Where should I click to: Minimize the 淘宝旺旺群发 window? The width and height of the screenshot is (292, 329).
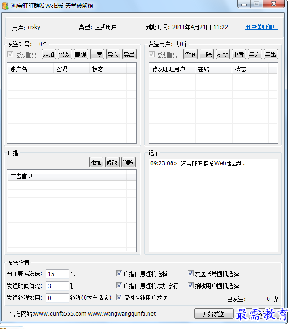click(x=244, y=4)
